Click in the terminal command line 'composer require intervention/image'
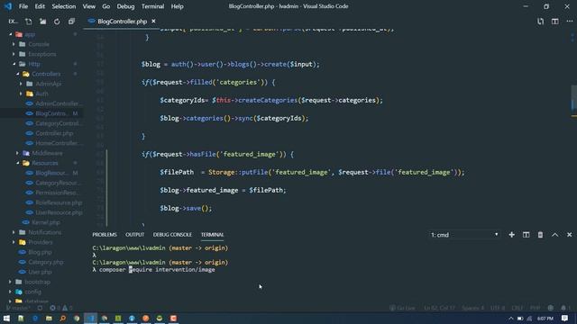Screen dimensions: 577x324 [157, 270]
